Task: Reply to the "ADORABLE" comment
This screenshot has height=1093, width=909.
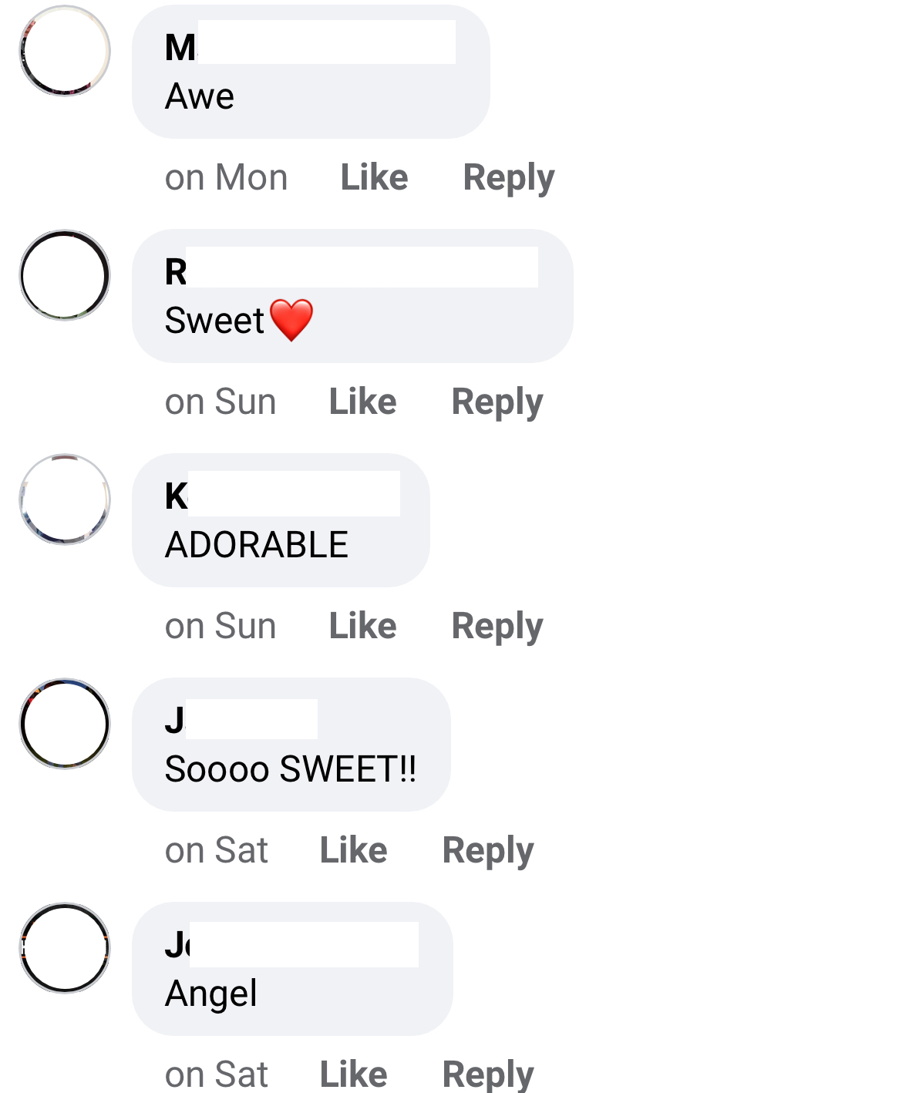Action: (497, 626)
